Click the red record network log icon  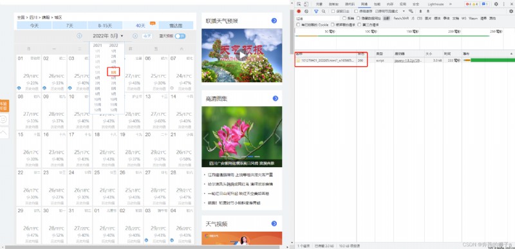click(299, 11)
